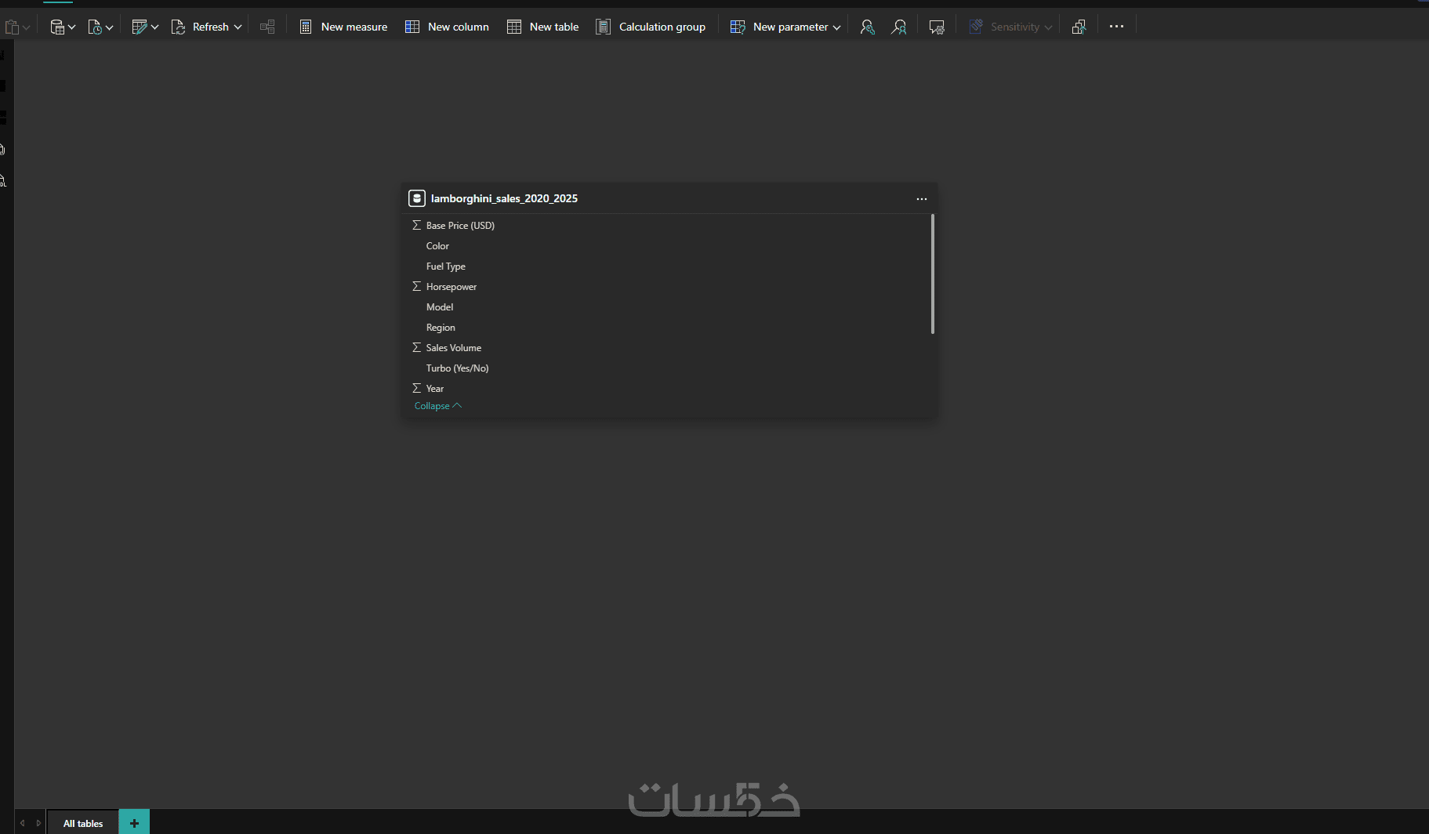1429x834 pixels.
Task: Click the Publish icon
Action: [x=1079, y=27]
